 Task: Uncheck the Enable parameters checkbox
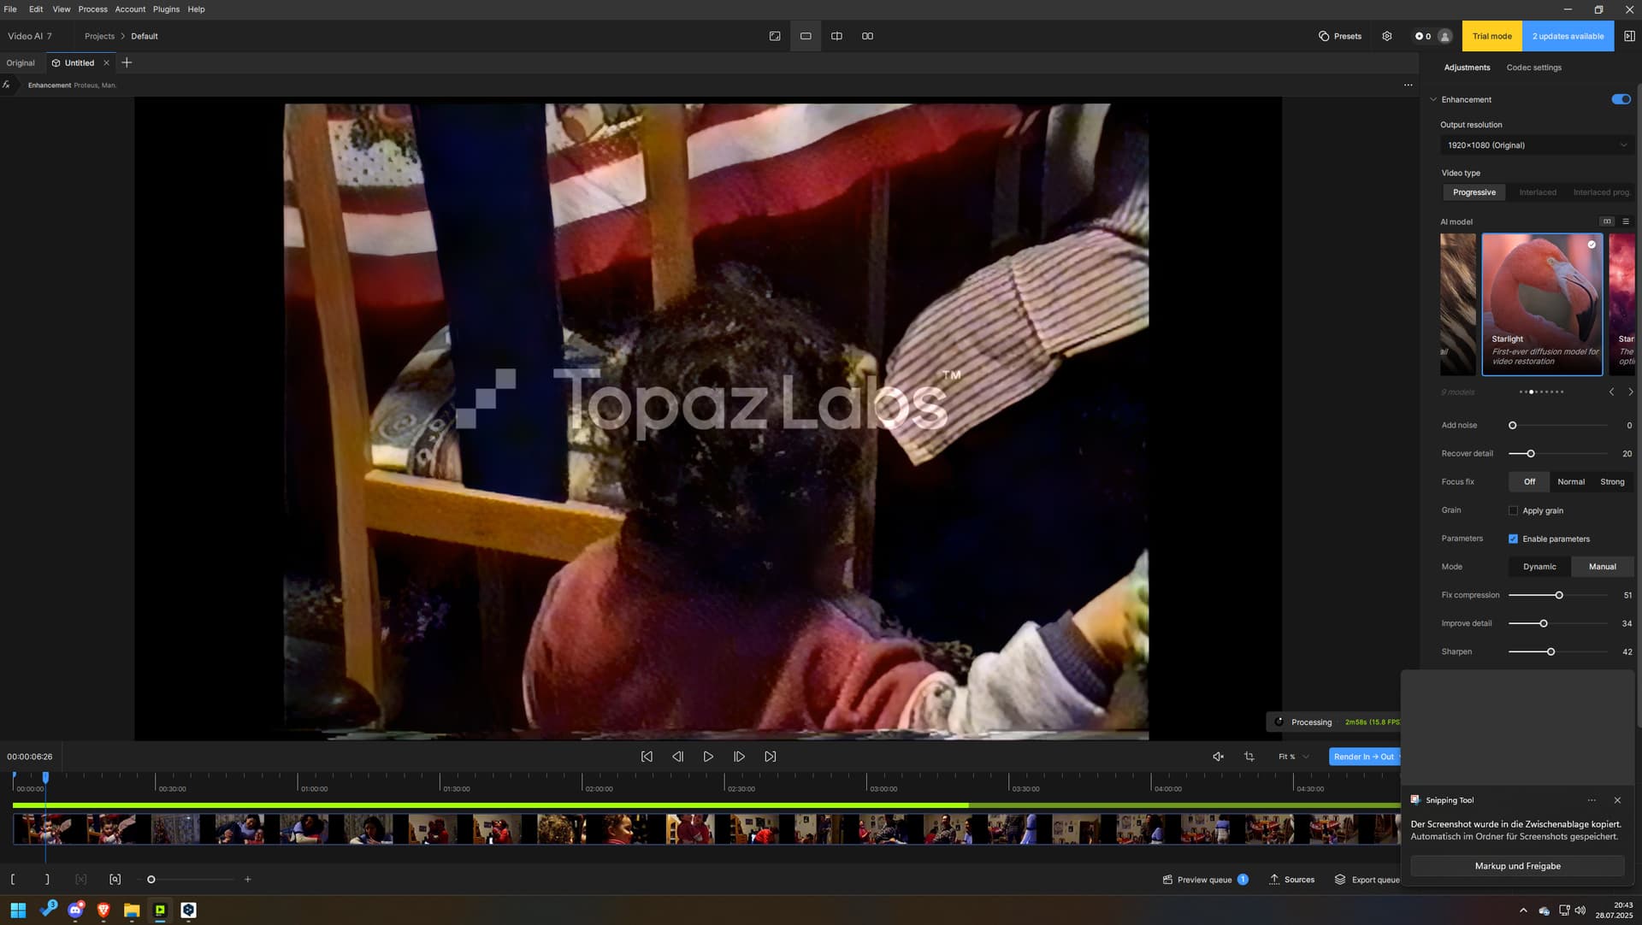1513,539
